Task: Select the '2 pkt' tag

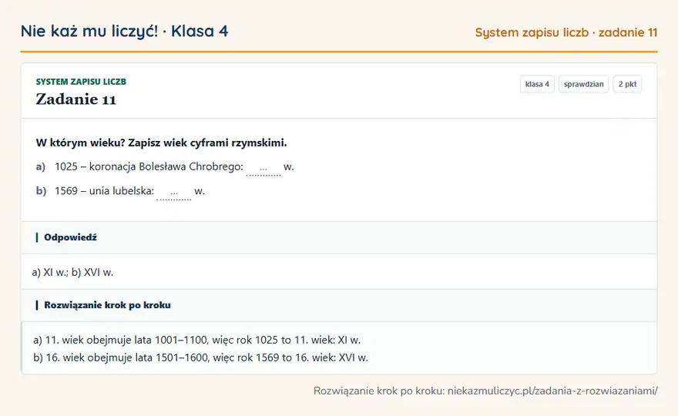Action: (627, 84)
